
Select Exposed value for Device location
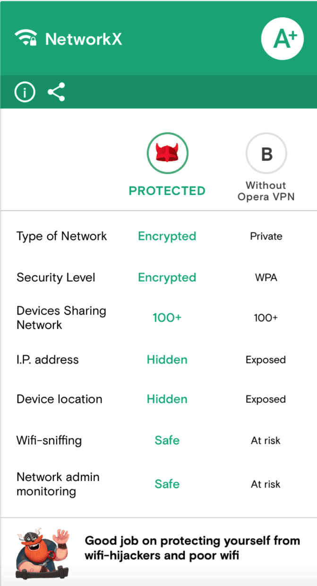266,400
